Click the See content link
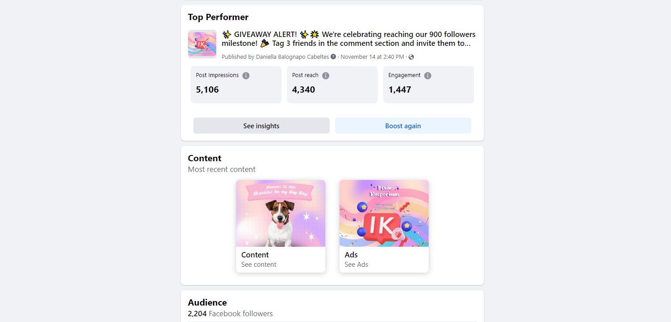The image size is (671, 322). tap(259, 265)
